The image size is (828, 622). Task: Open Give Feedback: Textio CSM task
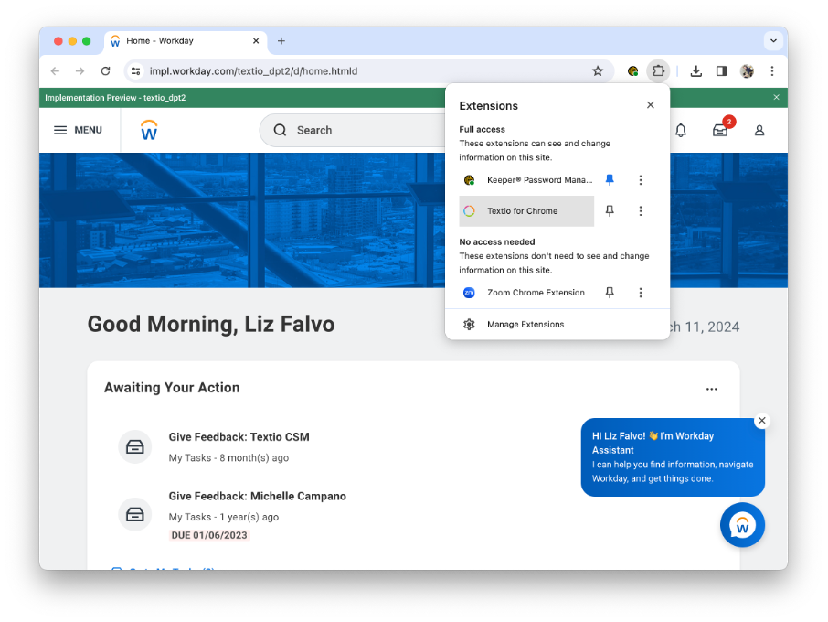point(239,437)
